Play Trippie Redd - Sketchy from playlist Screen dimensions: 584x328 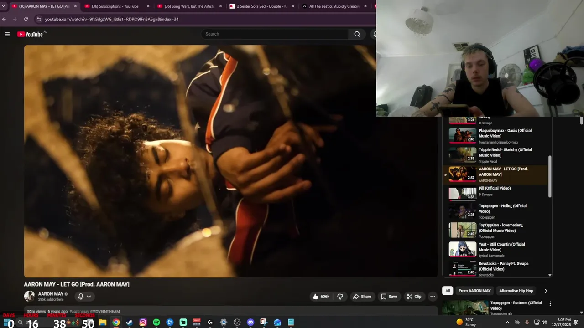[x=496, y=155]
